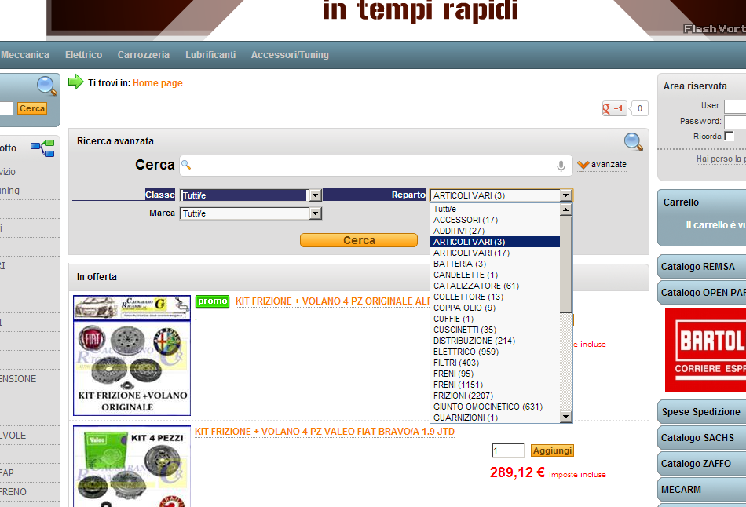Image resolution: width=746 pixels, height=507 pixels.
Task: Click Hai perso la password link
Action: click(x=721, y=159)
